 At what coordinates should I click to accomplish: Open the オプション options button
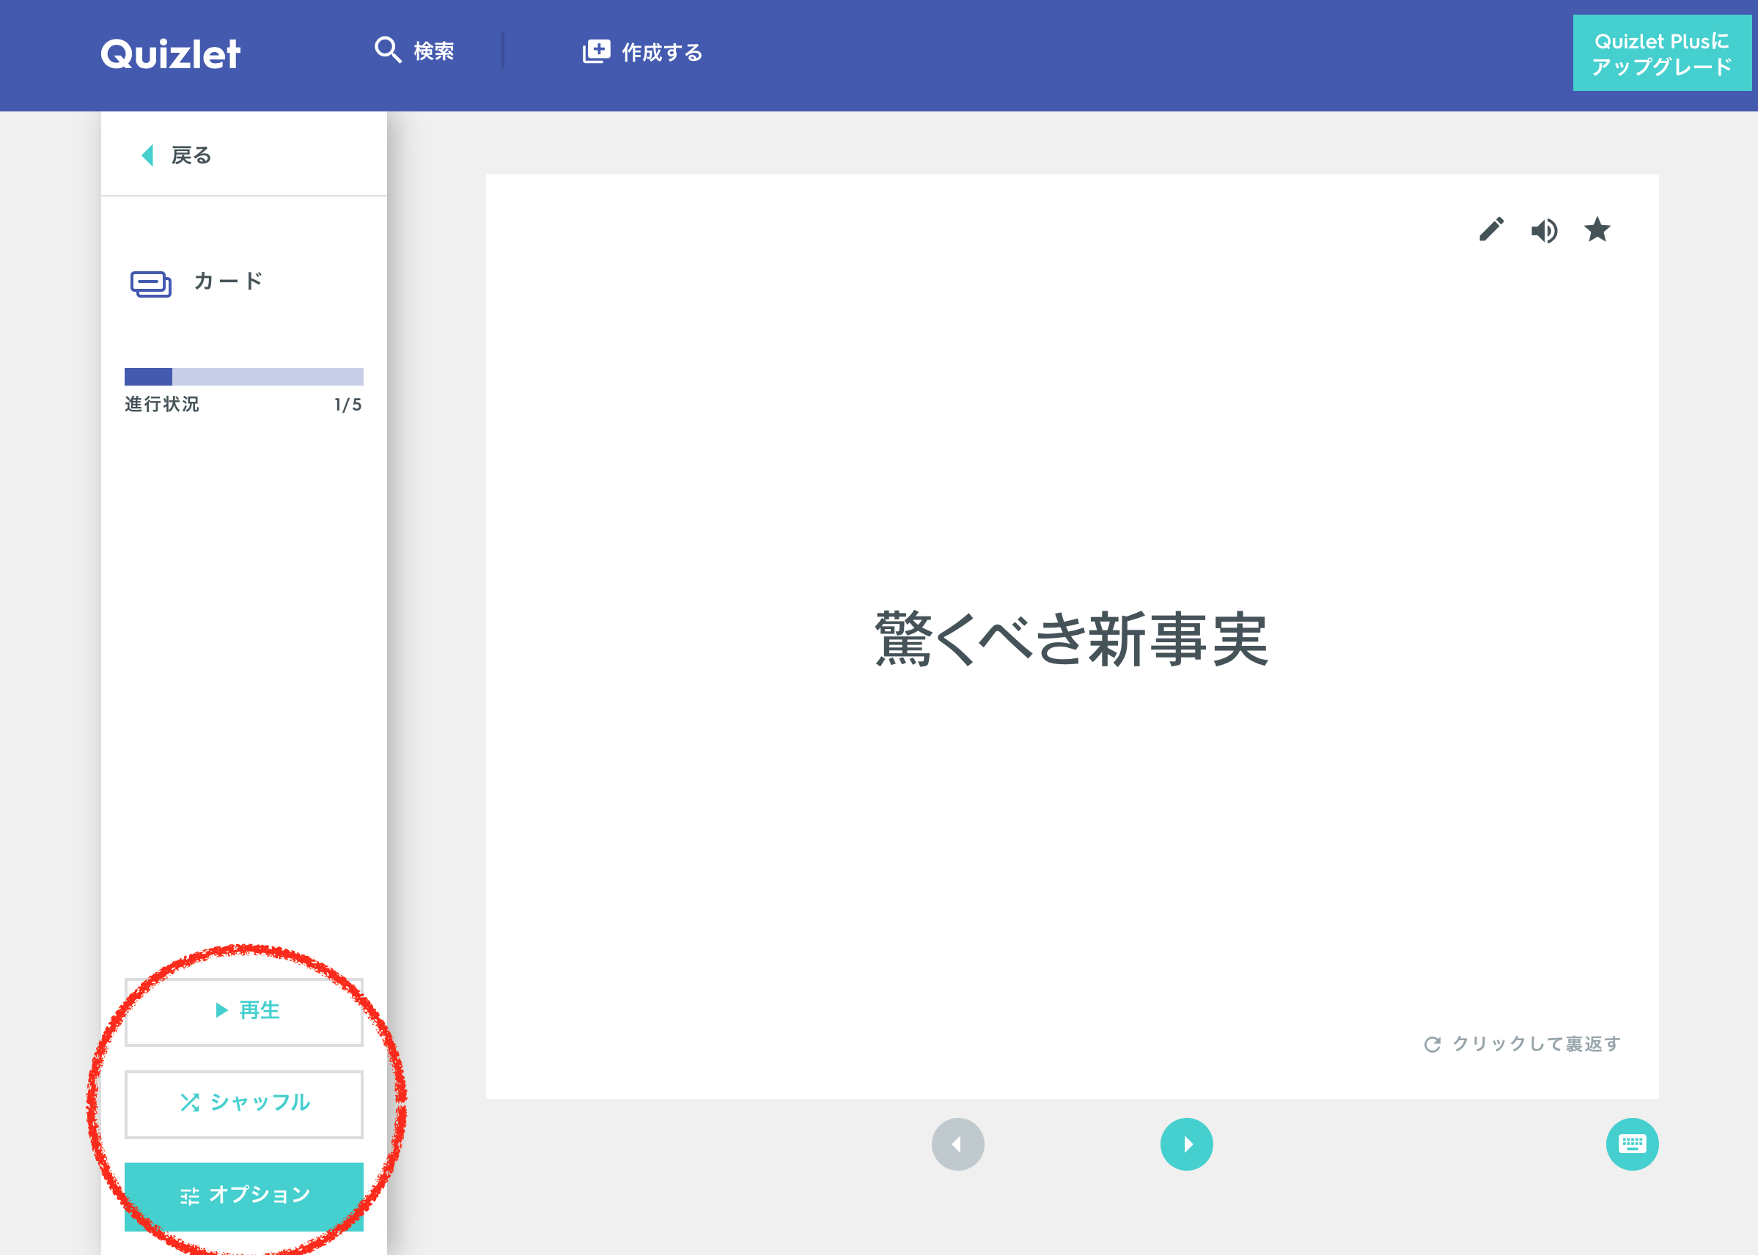pyautogui.click(x=244, y=1196)
